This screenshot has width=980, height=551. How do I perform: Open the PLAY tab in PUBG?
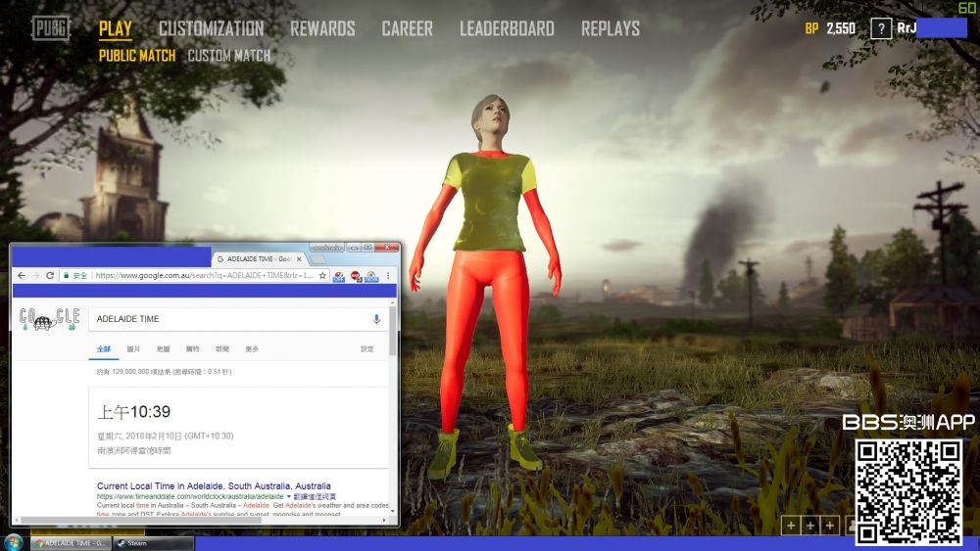coord(115,28)
